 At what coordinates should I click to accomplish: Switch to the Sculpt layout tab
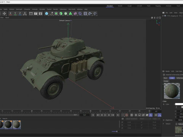pos(130,6)
